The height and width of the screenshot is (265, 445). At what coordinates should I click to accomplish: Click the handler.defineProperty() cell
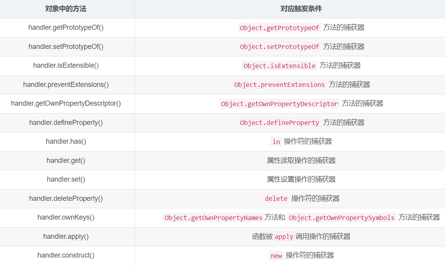pyautogui.click(x=66, y=123)
